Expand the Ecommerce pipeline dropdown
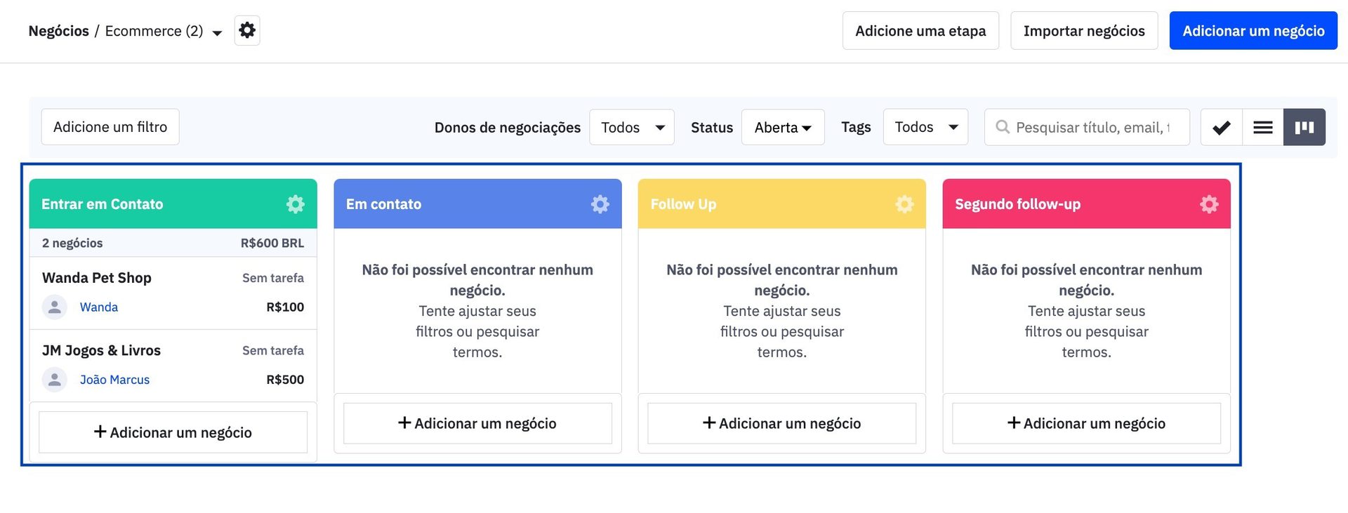The image size is (1348, 513). point(217,32)
